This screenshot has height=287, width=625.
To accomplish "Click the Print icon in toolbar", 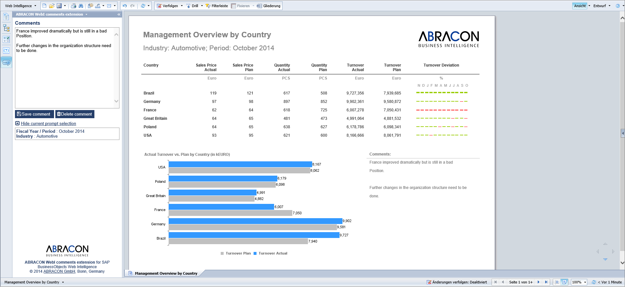I will pos(74,6).
